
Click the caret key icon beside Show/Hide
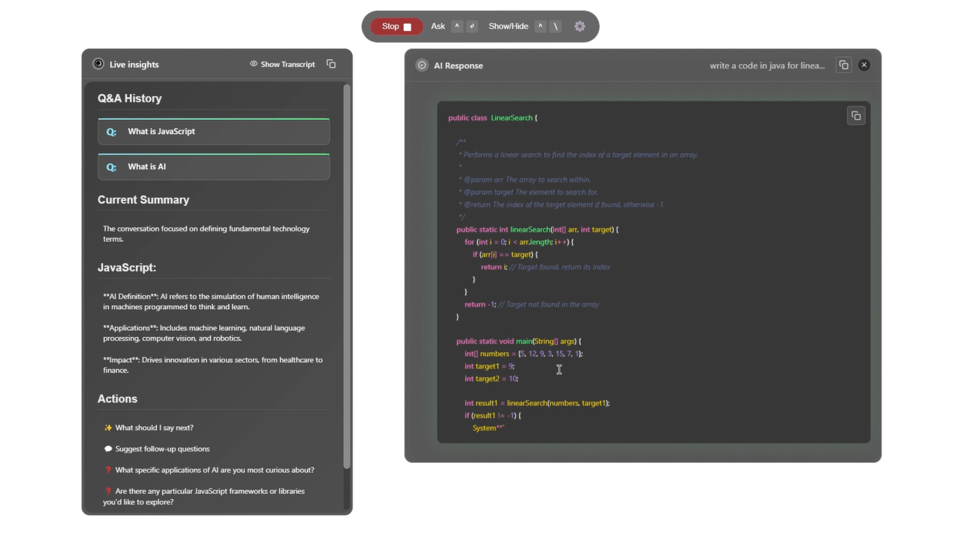click(x=540, y=27)
